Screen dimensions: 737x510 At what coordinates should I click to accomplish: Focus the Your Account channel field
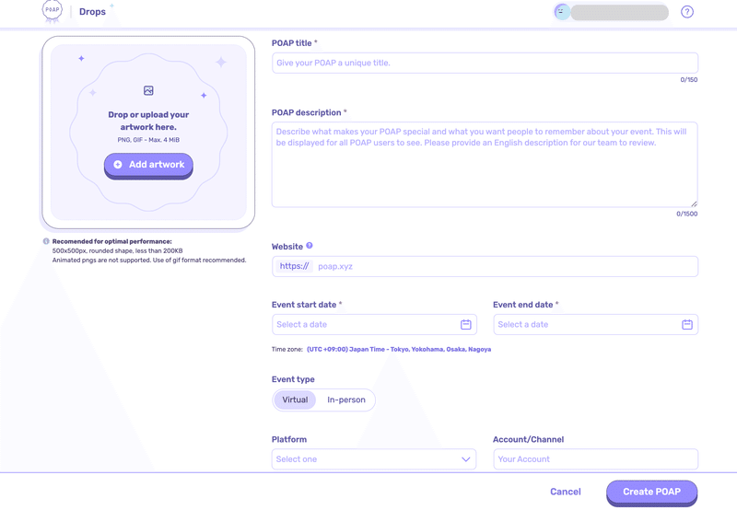(595, 459)
